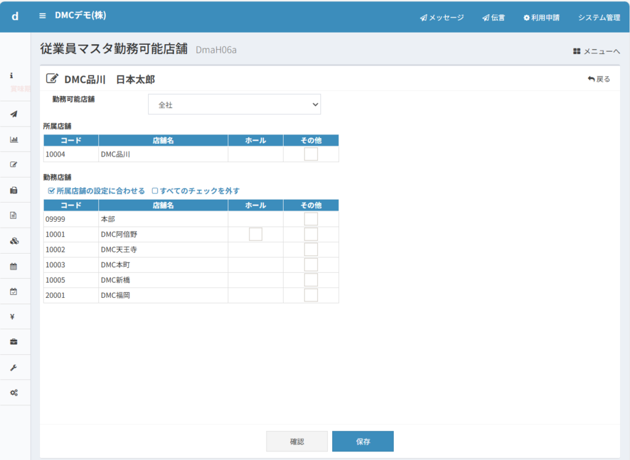
Task: Open the 勤務可能店舗 dropdown showing 全社
Action: click(234, 104)
